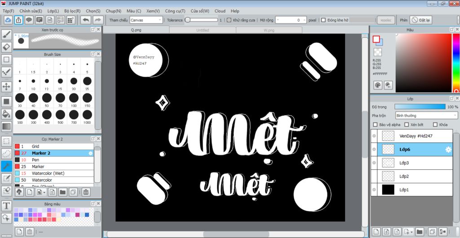
Task: Enable Đóng khe hở checkbox
Action: (323, 20)
